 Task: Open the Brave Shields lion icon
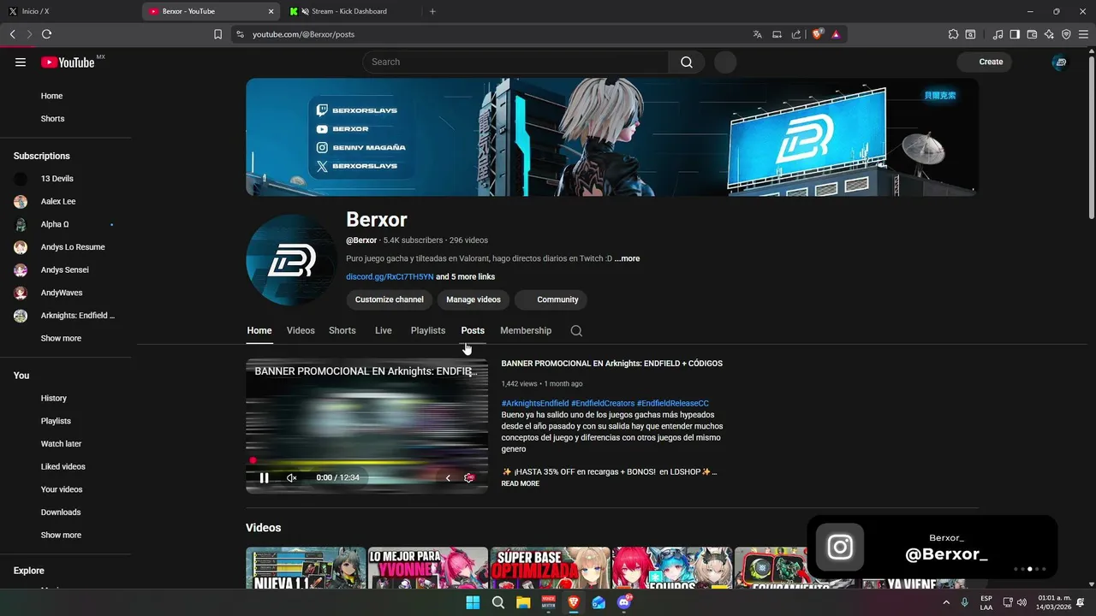pos(817,34)
